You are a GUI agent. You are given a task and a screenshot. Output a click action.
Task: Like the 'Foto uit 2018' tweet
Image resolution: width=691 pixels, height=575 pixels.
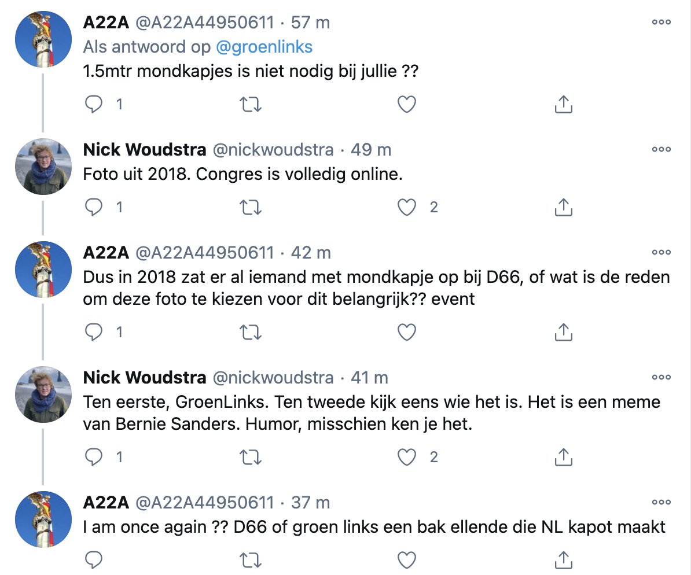tap(407, 207)
